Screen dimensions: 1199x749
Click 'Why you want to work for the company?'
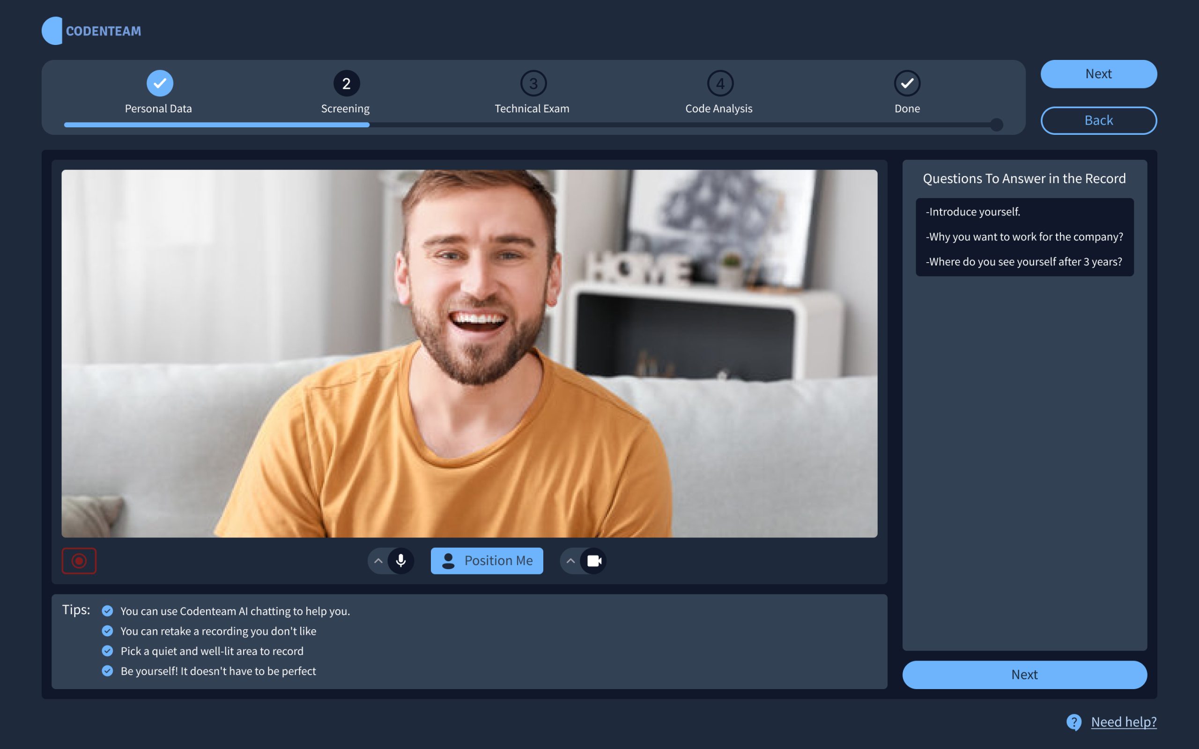[x=1024, y=237]
